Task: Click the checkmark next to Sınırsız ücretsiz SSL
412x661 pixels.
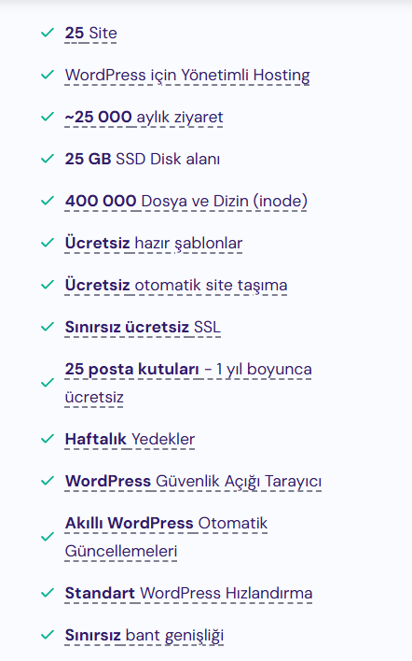Action: click(48, 326)
